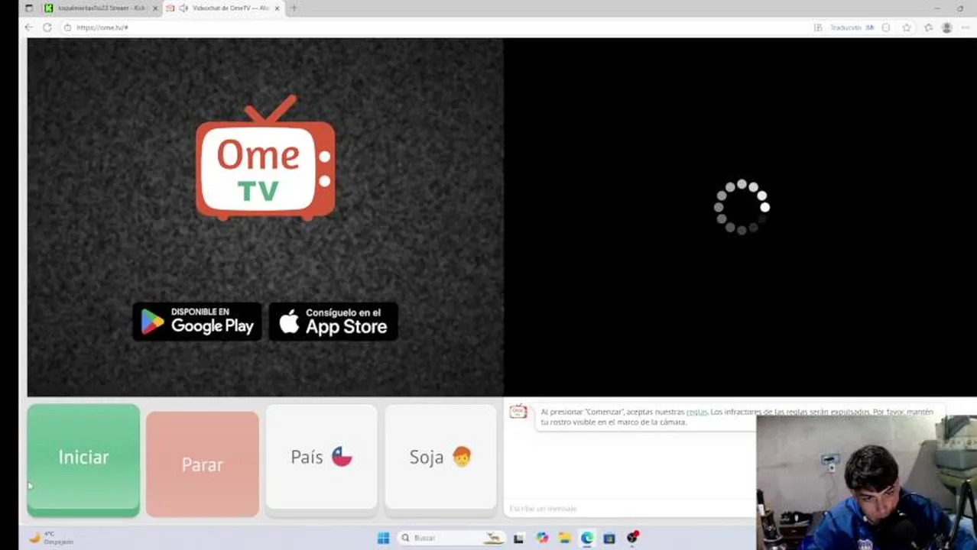Screen dimensions: 977x550
Task: Click the loading spinner in the video panel
Action: coord(742,207)
